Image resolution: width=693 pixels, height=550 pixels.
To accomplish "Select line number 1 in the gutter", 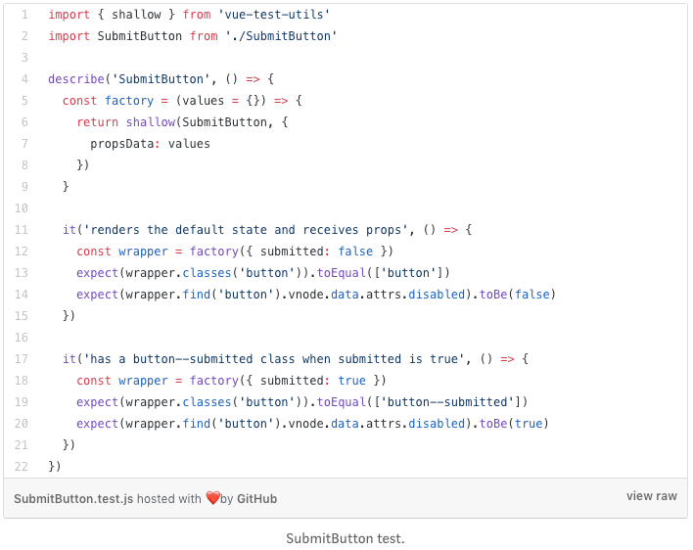I will (x=24, y=15).
